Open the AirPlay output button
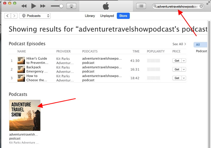Image resolution: width=211 pixels, height=148 pixels. tap(71, 6)
